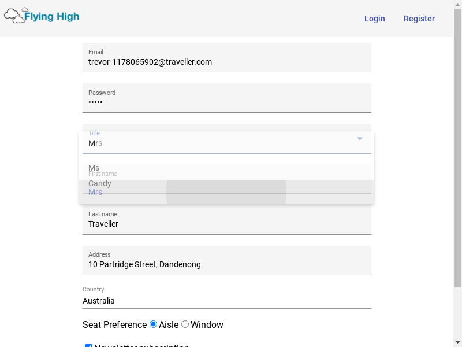Click the scrollbar down arrow
This screenshot has width=462, height=347.
pos(457,342)
